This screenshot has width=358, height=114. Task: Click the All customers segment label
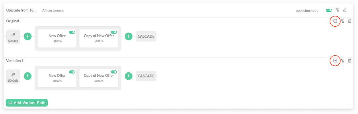[53, 10]
